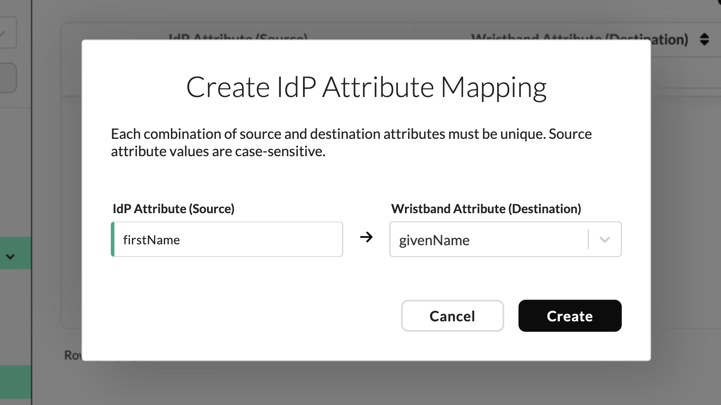Click the uniqueness description text in the dialog
721x405 pixels.
pos(351,142)
